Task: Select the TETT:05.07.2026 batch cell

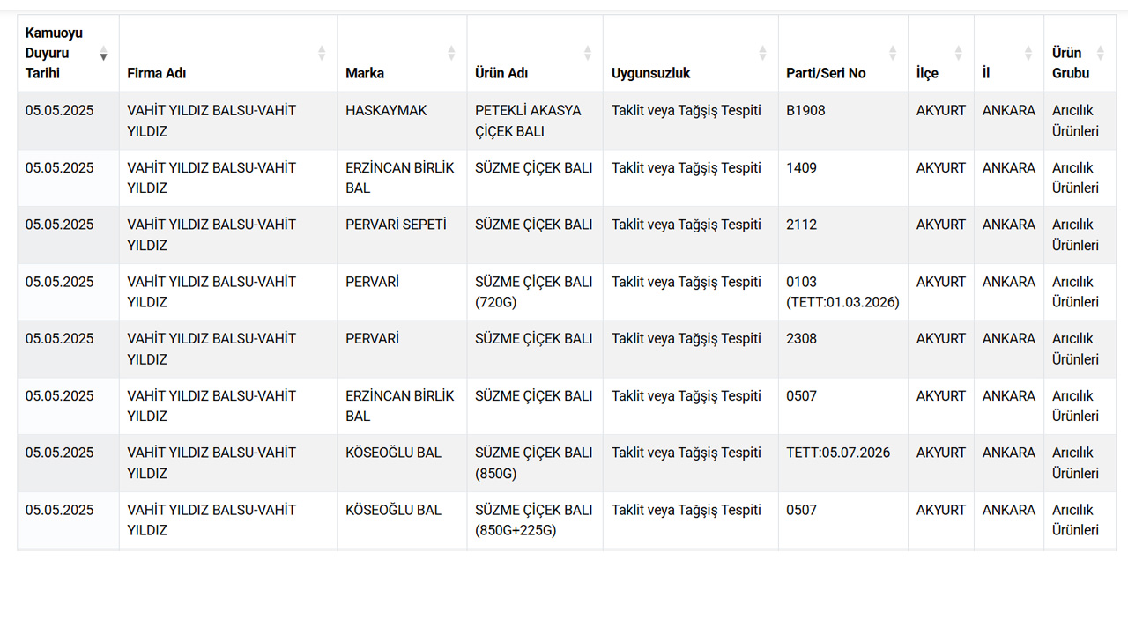Action: [x=843, y=463]
